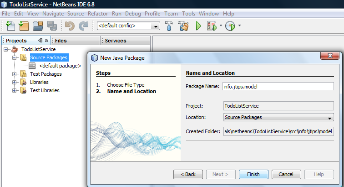Image resolution: width=344 pixels, height=187 pixels.
Task: Open the View menu
Action: [x=33, y=14]
